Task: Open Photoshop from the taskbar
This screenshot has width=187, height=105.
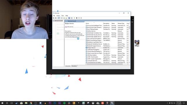Action: (55, 103)
